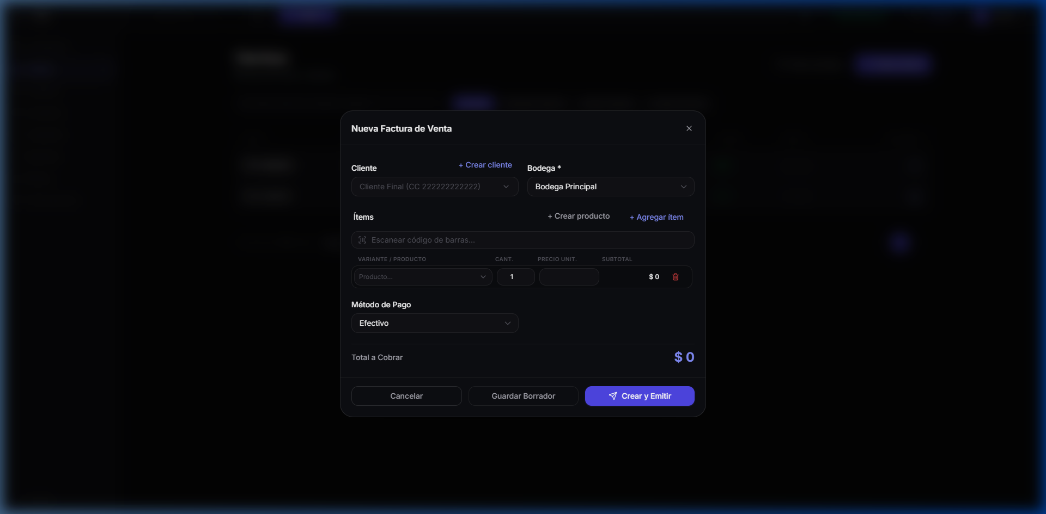Select a product in the Producto dropdown
Image resolution: width=1046 pixels, height=514 pixels.
tap(422, 277)
